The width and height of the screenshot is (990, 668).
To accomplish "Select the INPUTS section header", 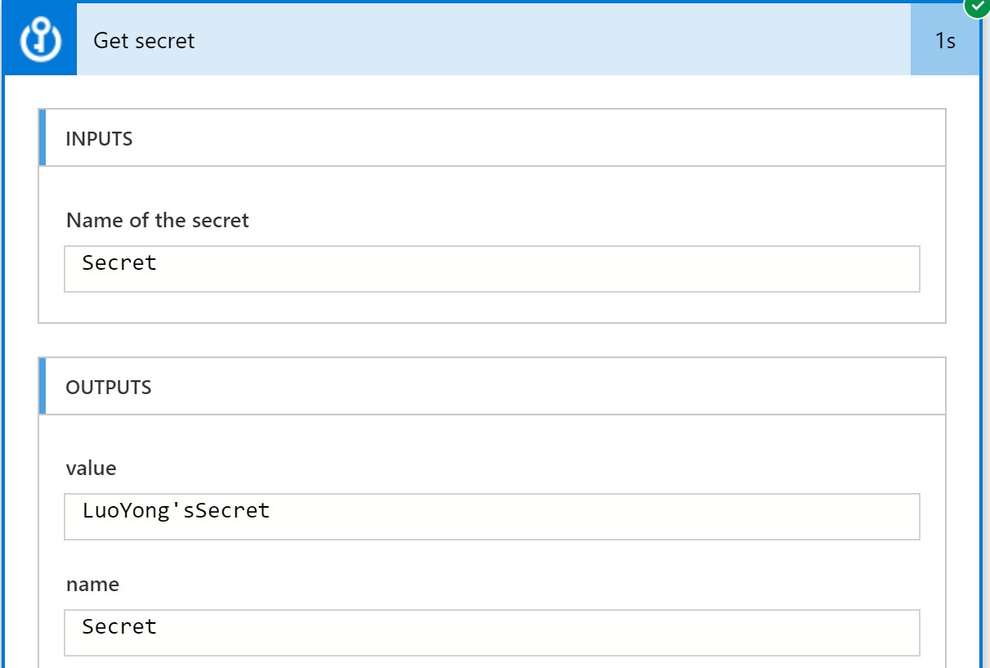I will click(492, 138).
